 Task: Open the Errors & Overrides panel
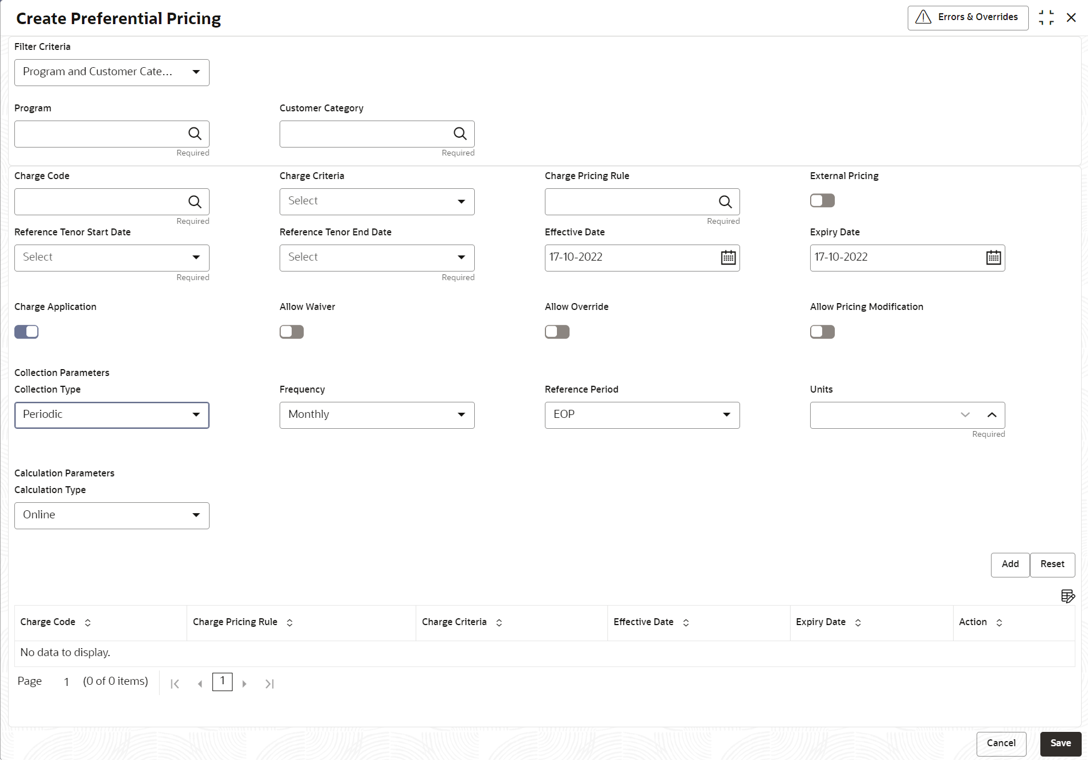(x=967, y=17)
